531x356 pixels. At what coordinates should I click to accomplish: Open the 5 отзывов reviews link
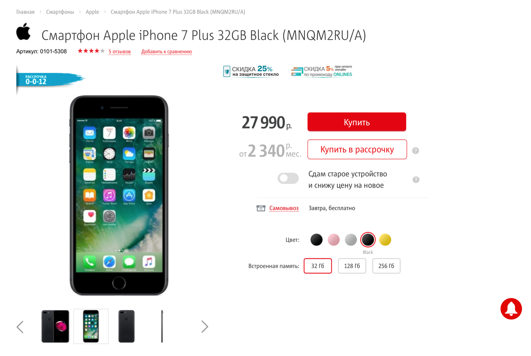(x=119, y=52)
